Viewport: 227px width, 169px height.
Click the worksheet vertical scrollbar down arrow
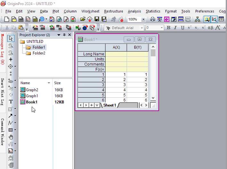pyautogui.click(x=153, y=98)
